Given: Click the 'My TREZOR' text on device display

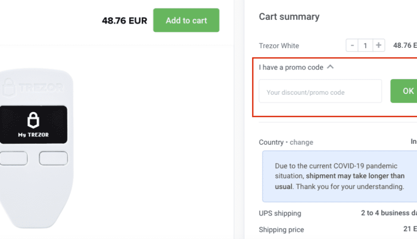Looking at the screenshot, I should (x=33, y=135).
